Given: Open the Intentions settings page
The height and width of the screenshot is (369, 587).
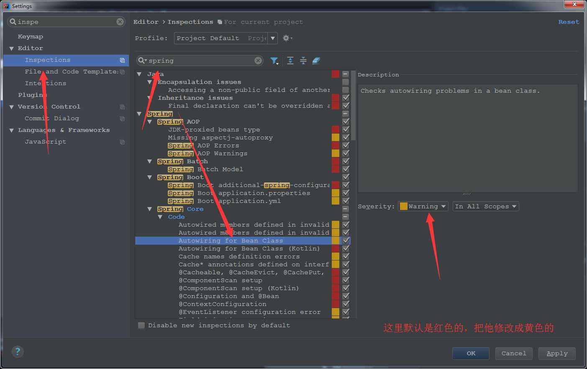Looking at the screenshot, I should [x=45, y=83].
